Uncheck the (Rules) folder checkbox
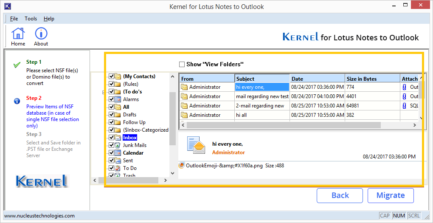The height and width of the screenshot is (223, 433). (x=112, y=84)
